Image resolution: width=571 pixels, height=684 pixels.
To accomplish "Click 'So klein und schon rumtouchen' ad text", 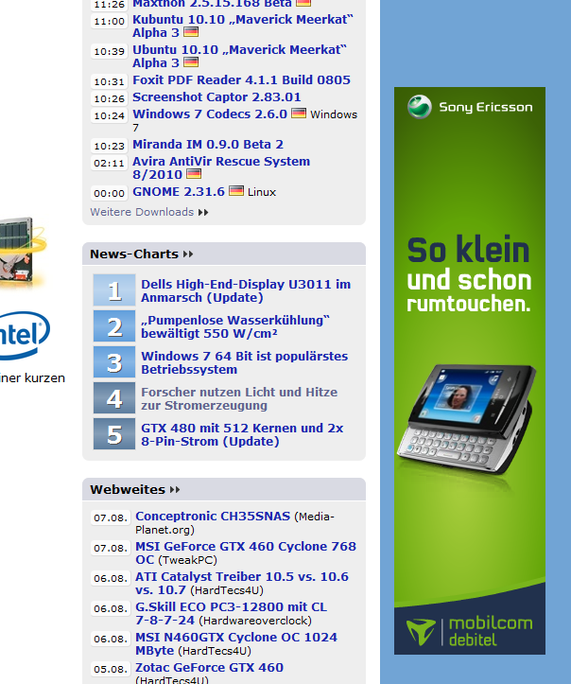I will coord(469,273).
